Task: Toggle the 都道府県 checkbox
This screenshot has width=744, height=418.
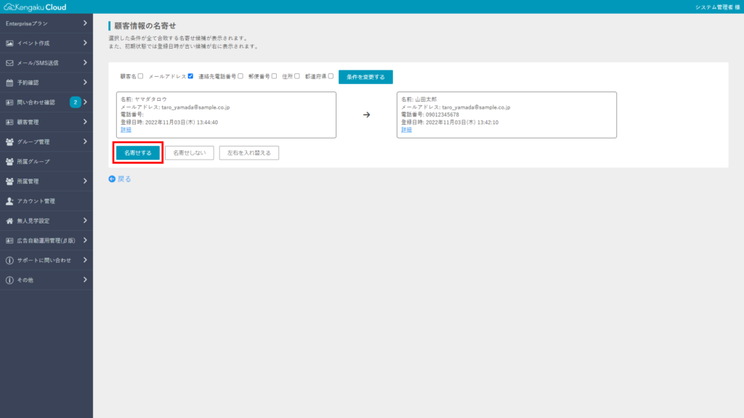Action: coord(331,76)
